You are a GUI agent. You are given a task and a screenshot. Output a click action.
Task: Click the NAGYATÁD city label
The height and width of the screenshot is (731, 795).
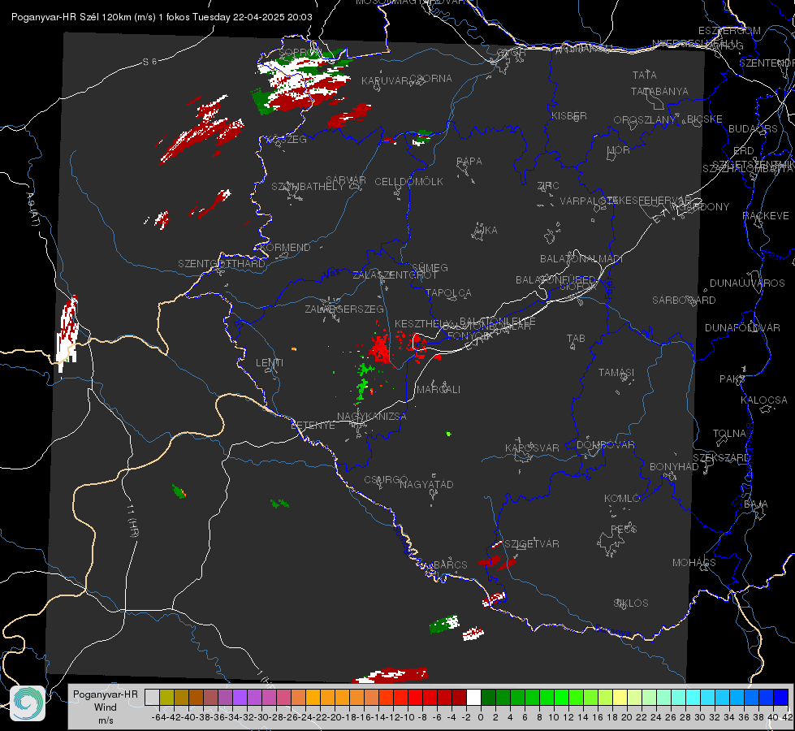click(x=426, y=484)
